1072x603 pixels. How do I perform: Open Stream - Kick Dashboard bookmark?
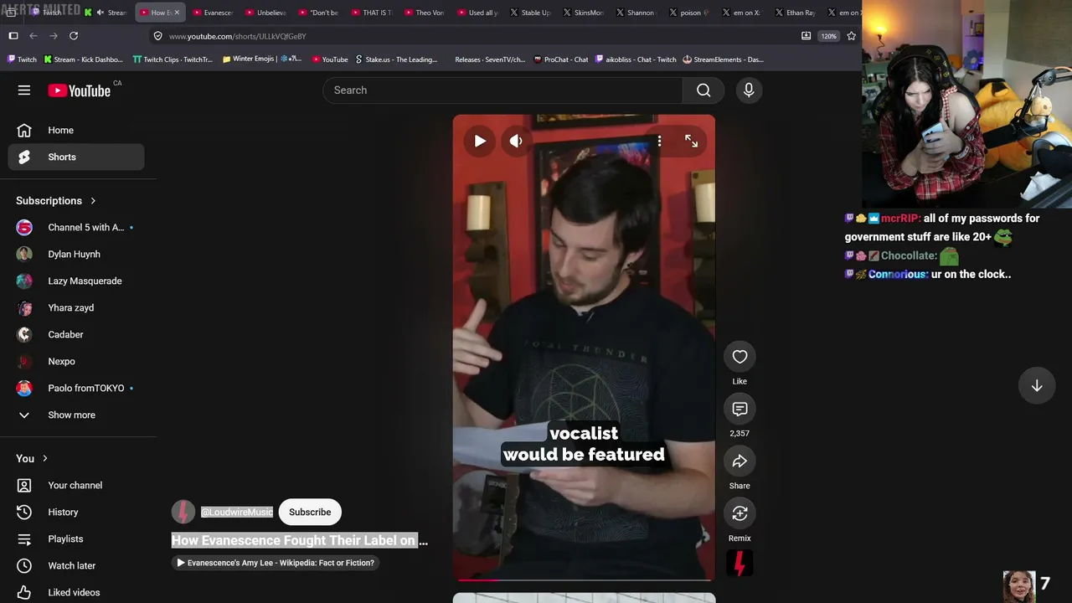(84, 59)
